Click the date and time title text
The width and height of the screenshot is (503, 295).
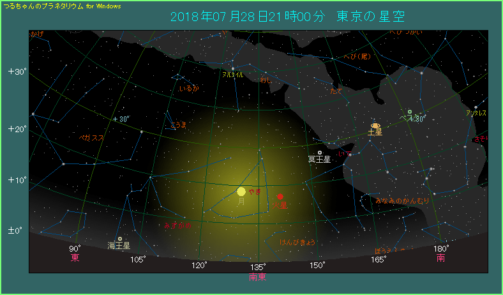(x=288, y=16)
